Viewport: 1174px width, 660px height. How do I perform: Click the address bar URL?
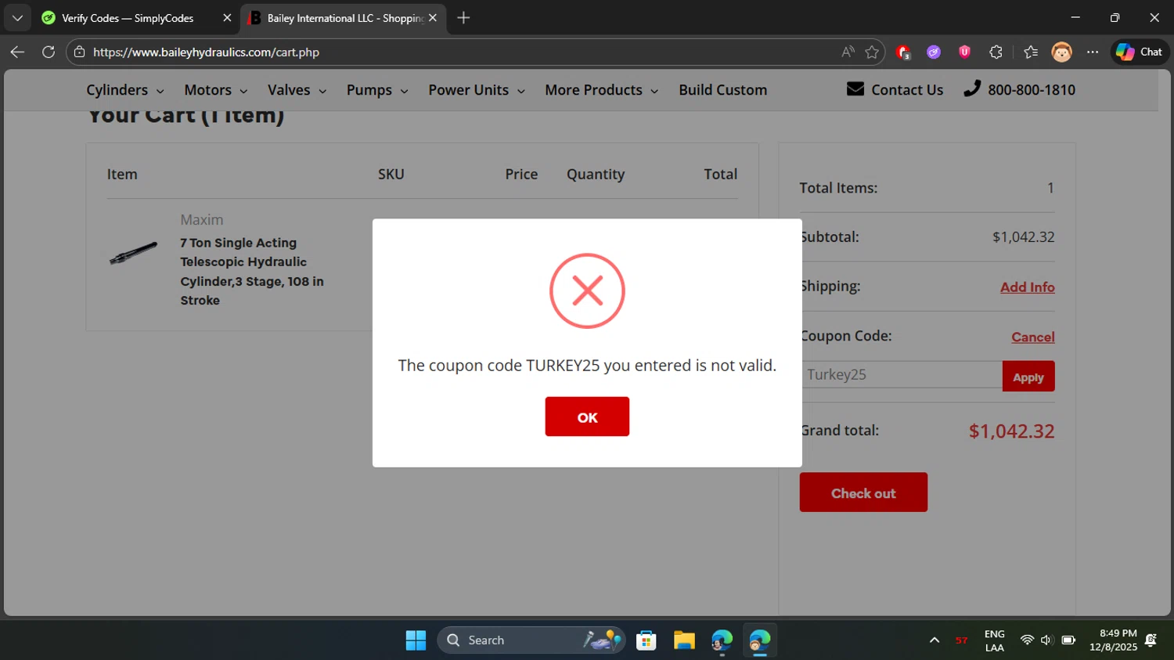pos(206,52)
